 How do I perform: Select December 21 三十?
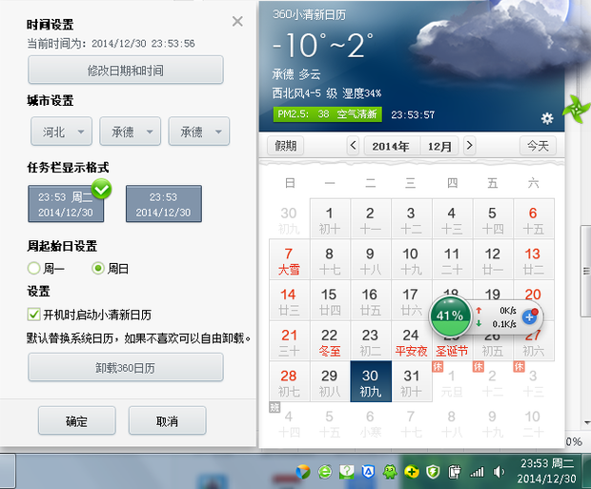click(x=290, y=341)
